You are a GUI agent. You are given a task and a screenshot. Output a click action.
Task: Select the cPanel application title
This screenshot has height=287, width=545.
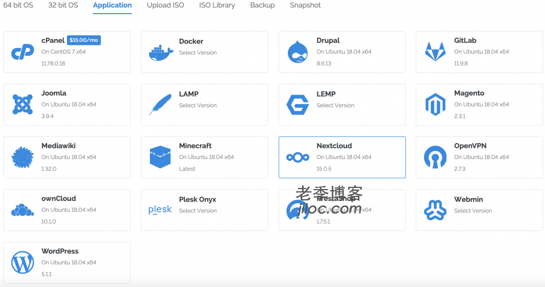(53, 41)
